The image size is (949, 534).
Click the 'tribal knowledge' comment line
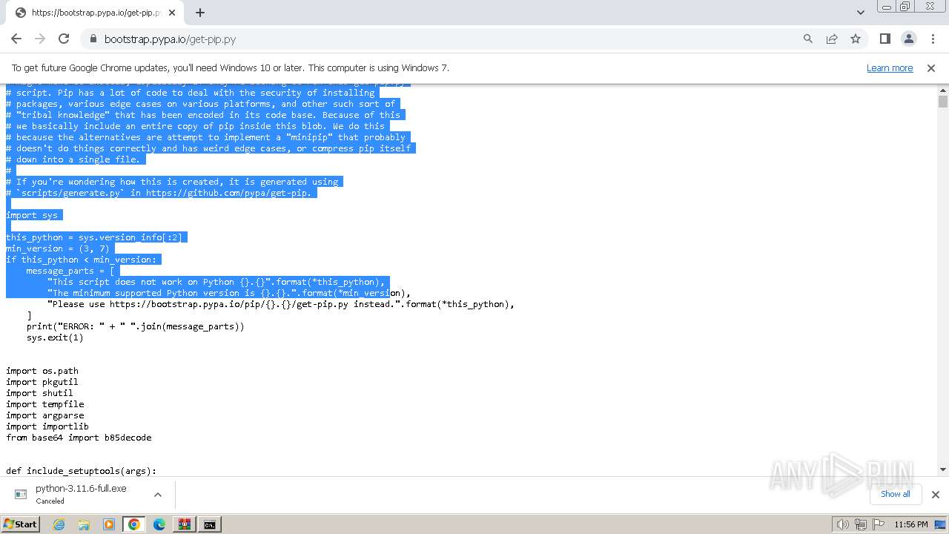click(203, 115)
